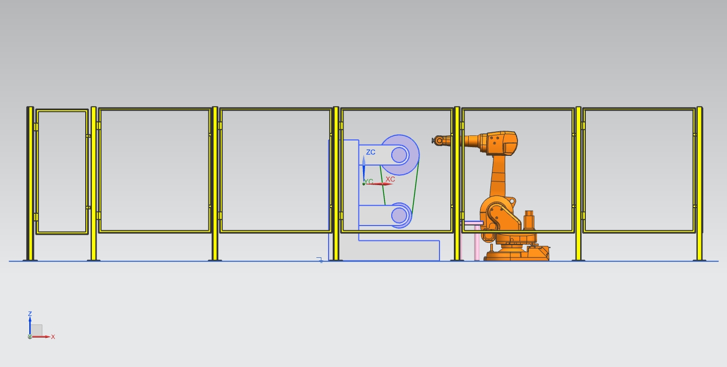Select the XC axis label of the WCS
This screenshot has width=727, height=367.
pos(390,179)
